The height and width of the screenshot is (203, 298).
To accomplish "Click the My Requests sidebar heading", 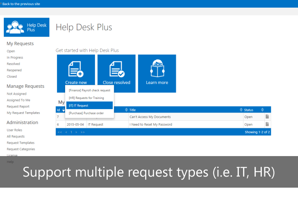I will (x=20, y=43).
